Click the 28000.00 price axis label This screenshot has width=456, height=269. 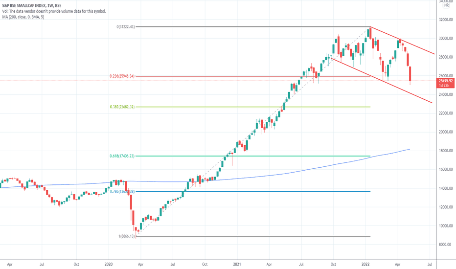point(446,57)
